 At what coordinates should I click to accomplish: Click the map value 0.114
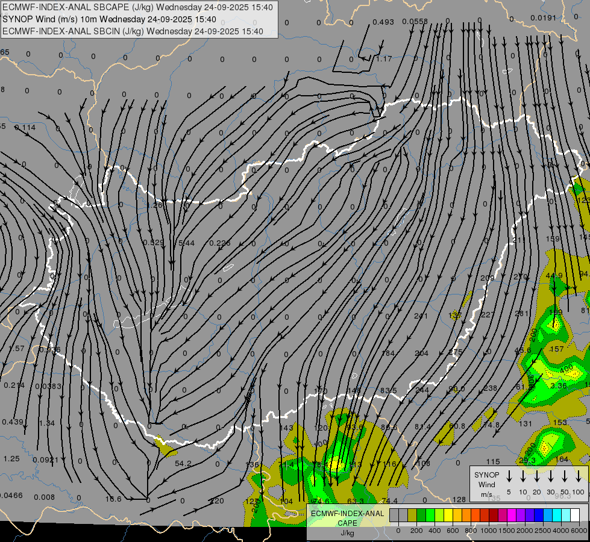coord(25,128)
